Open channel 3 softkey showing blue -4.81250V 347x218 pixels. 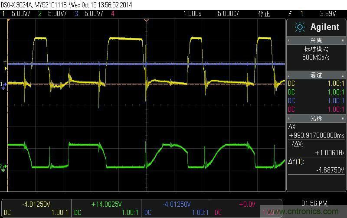click(x=176, y=208)
